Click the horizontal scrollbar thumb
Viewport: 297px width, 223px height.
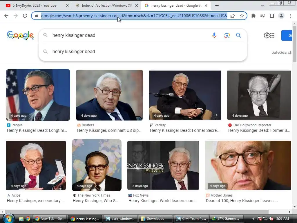click(137, 212)
